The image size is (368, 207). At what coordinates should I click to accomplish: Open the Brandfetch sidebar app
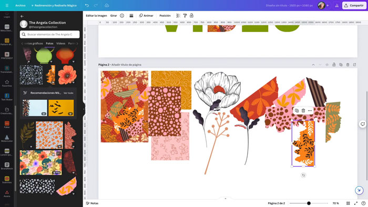(7, 166)
